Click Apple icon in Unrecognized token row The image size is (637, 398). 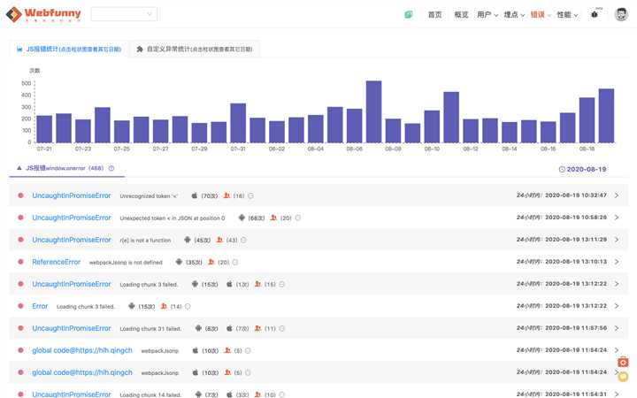coord(195,195)
